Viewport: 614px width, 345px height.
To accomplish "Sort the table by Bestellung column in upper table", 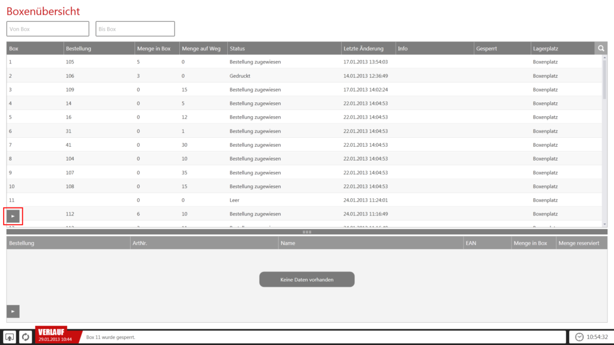I will pos(99,49).
